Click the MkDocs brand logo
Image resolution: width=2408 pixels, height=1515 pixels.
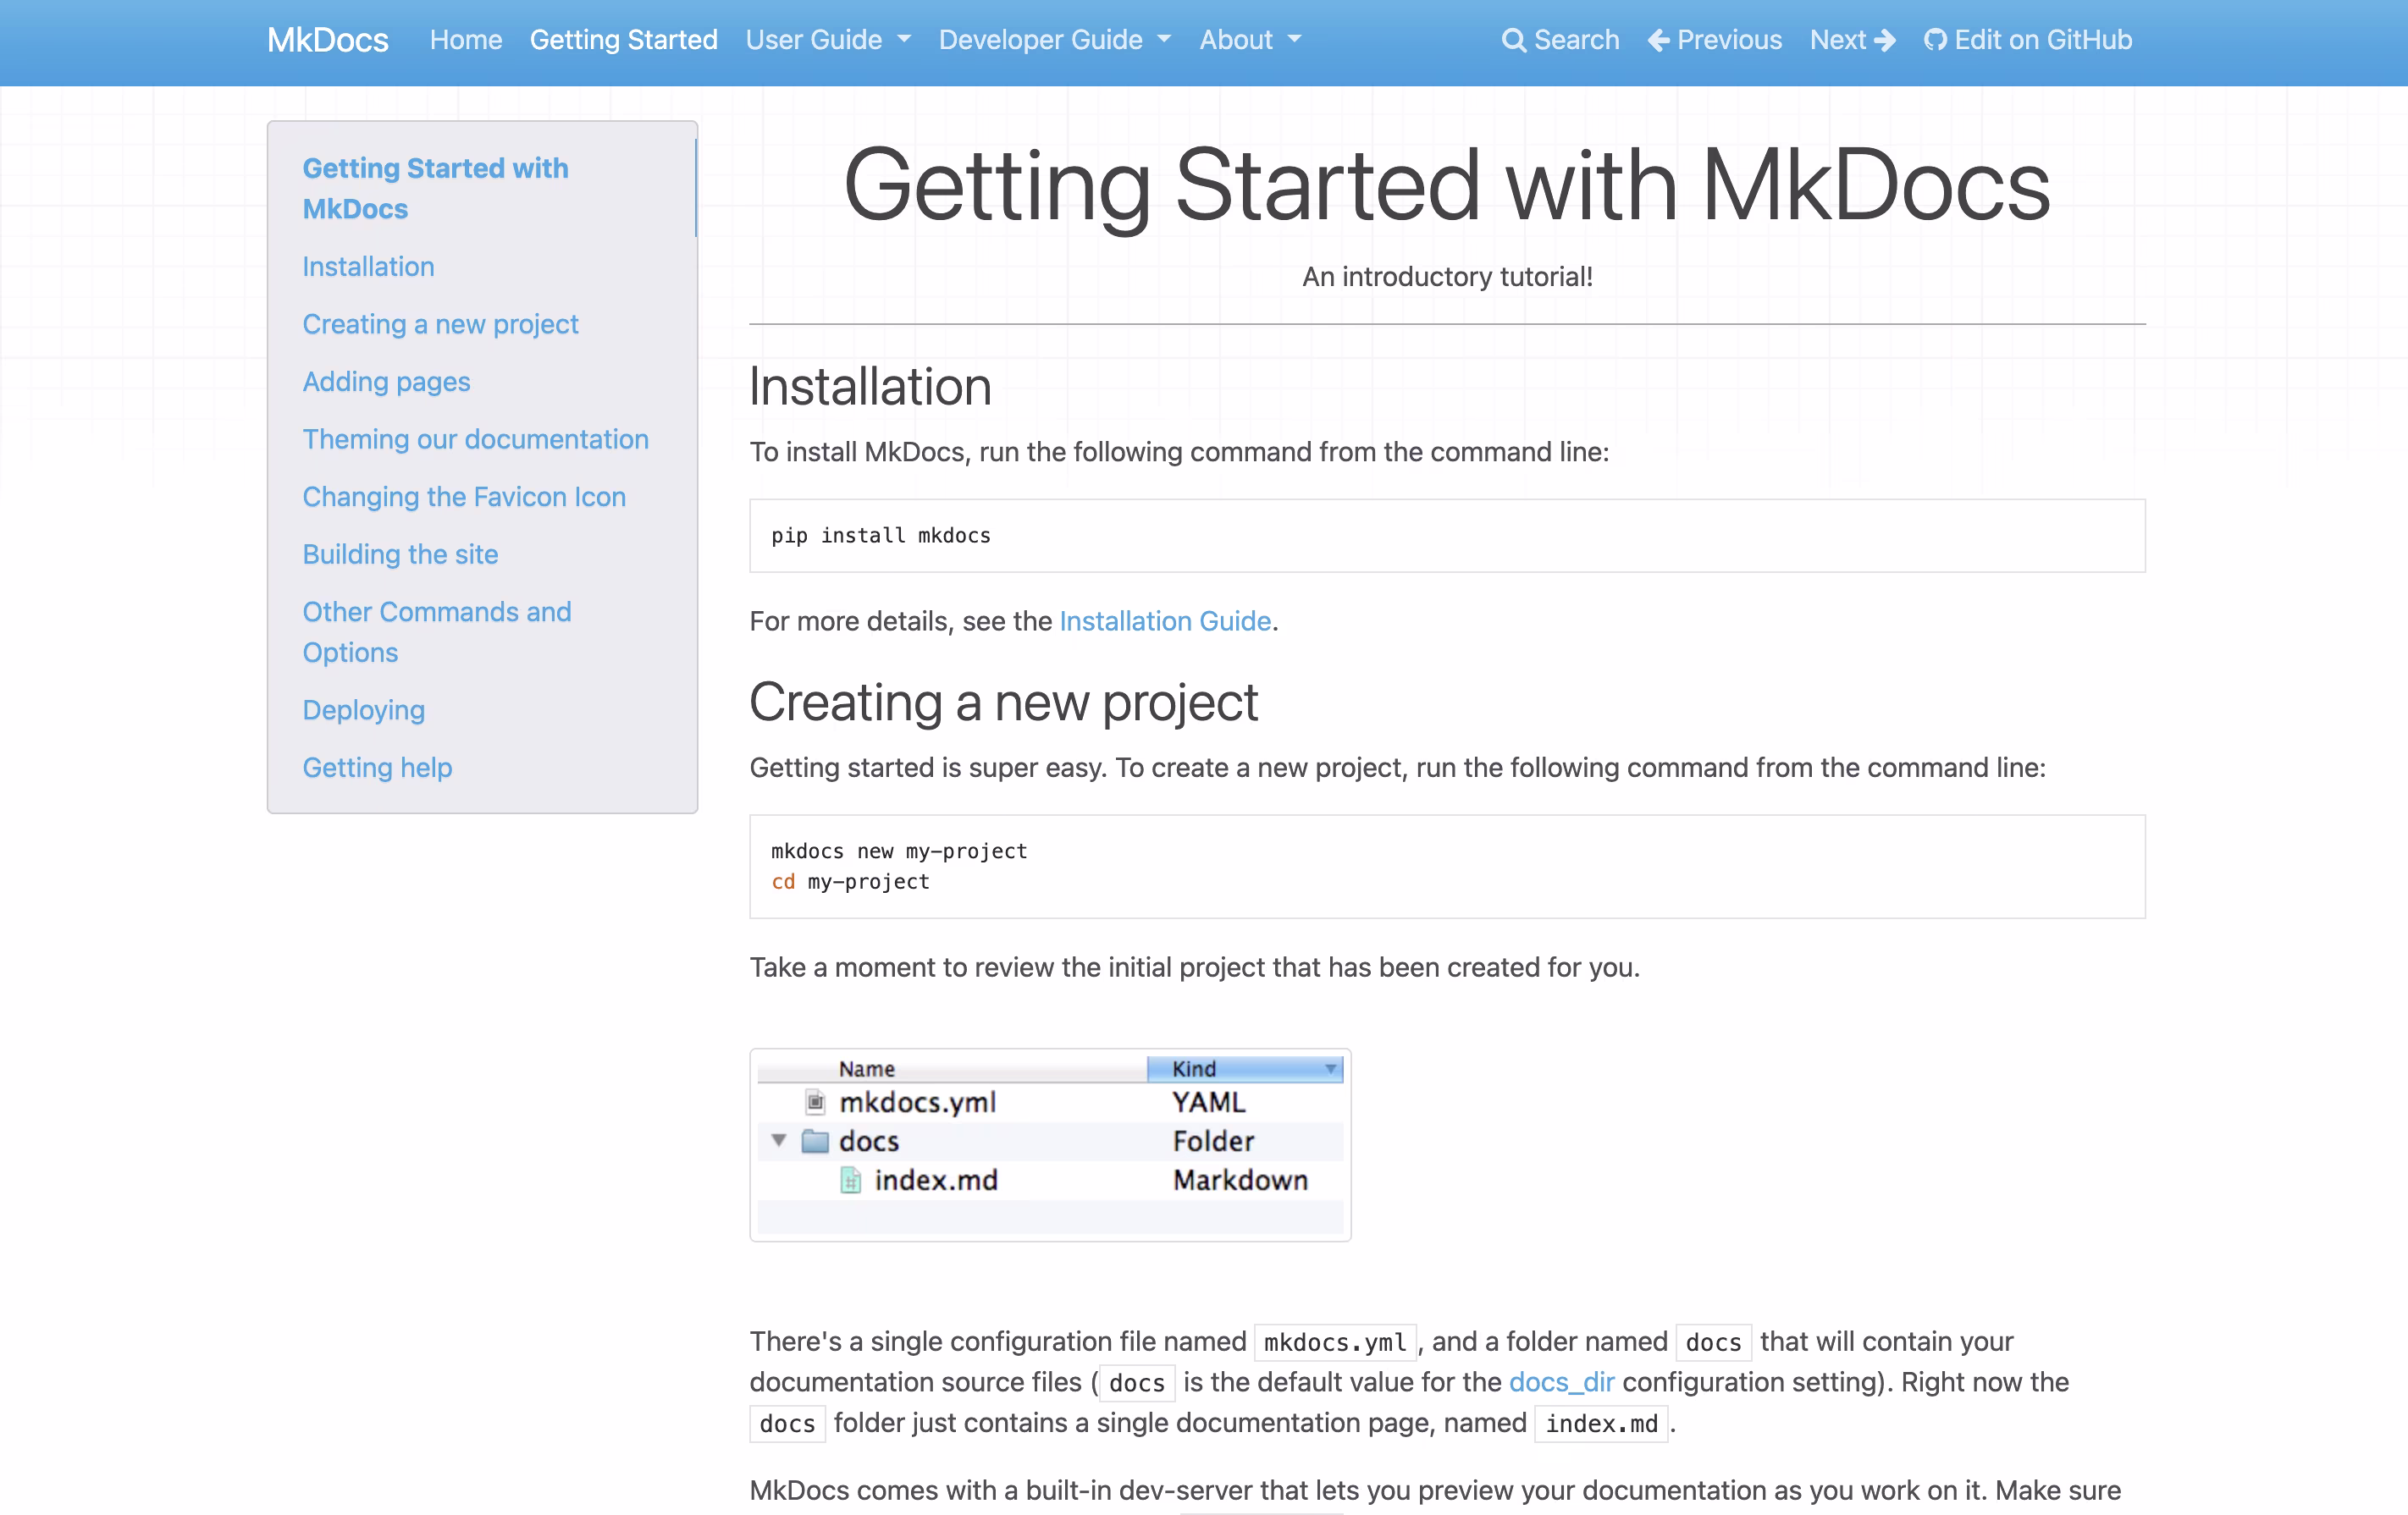327,40
